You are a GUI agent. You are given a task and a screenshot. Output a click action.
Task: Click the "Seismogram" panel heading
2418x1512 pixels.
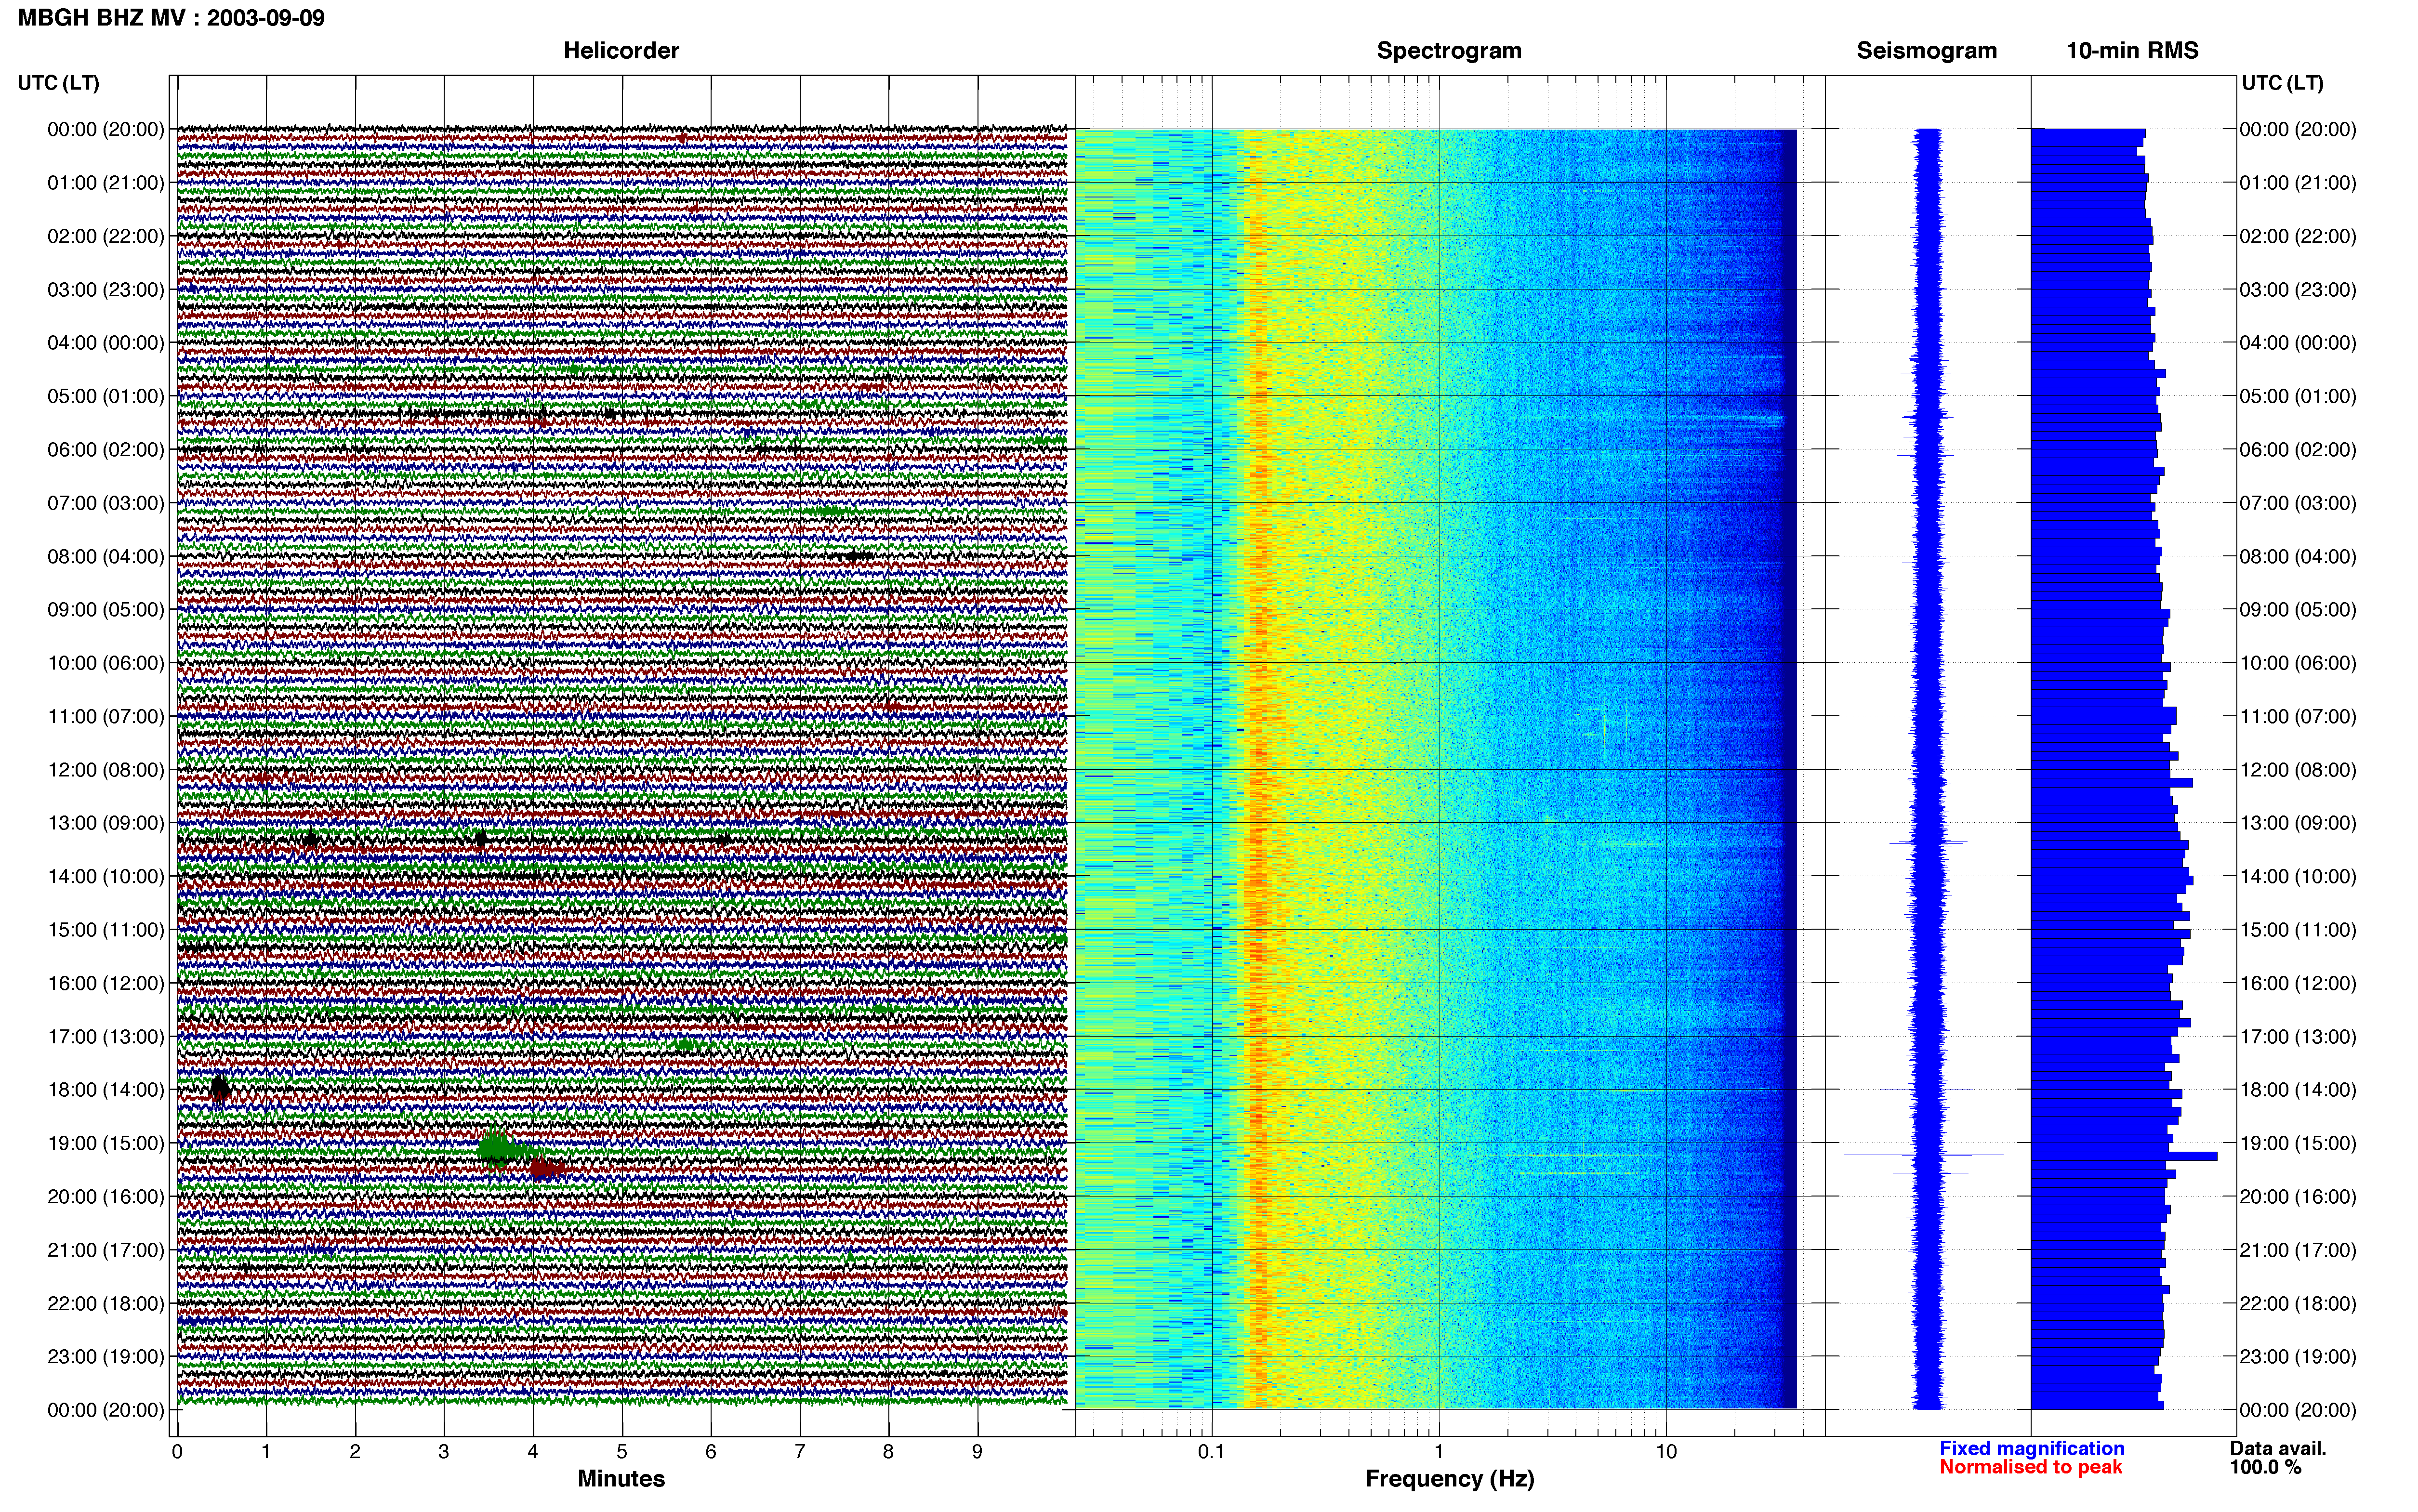[1926, 50]
